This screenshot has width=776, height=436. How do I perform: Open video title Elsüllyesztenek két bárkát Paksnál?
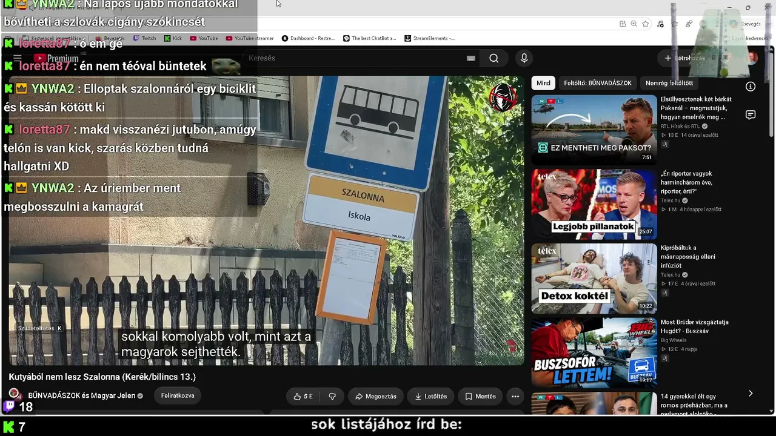pos(696,108)
